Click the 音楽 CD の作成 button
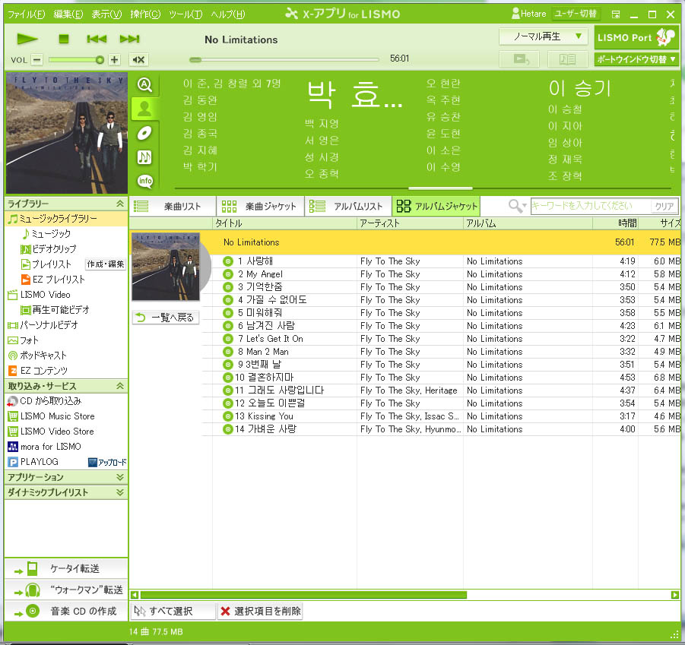 66,611
